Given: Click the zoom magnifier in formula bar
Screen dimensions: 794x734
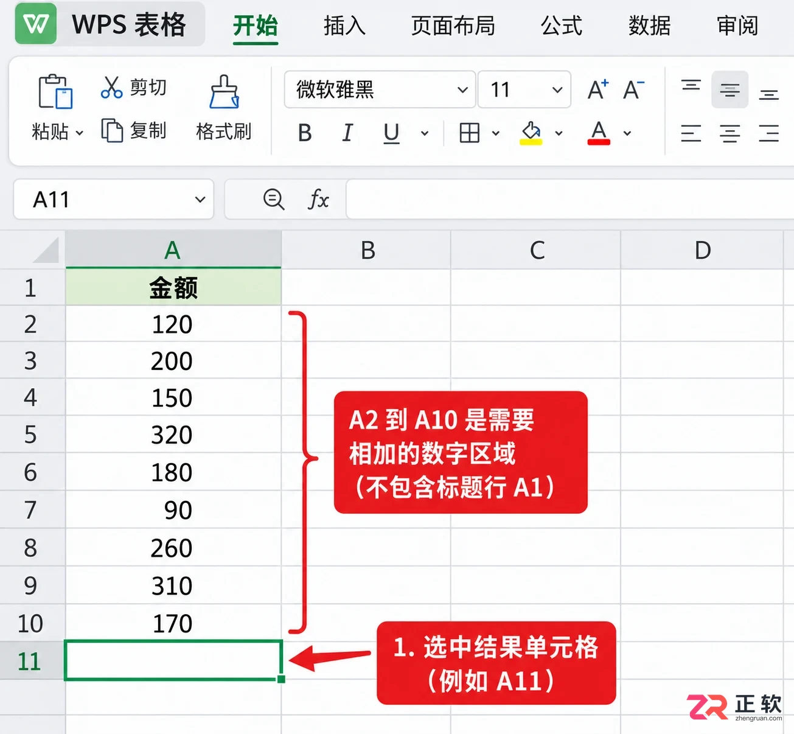Looking at the screenshot, I should 273,199.
